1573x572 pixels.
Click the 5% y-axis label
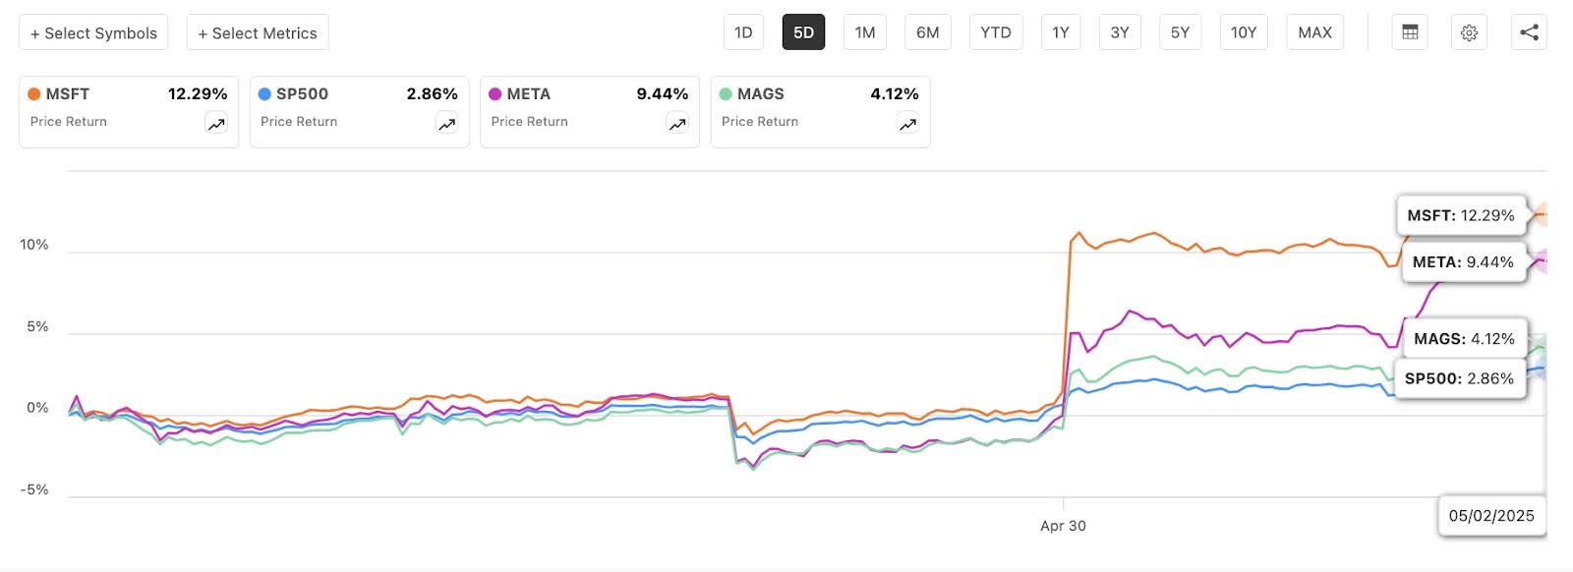click(37, 326)
